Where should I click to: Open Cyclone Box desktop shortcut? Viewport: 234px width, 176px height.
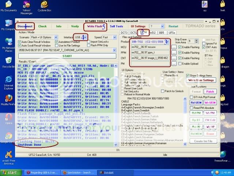point(44,6)
